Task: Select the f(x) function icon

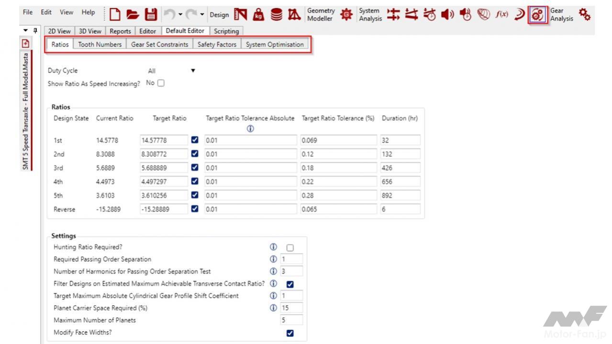Action: (501, 14)
